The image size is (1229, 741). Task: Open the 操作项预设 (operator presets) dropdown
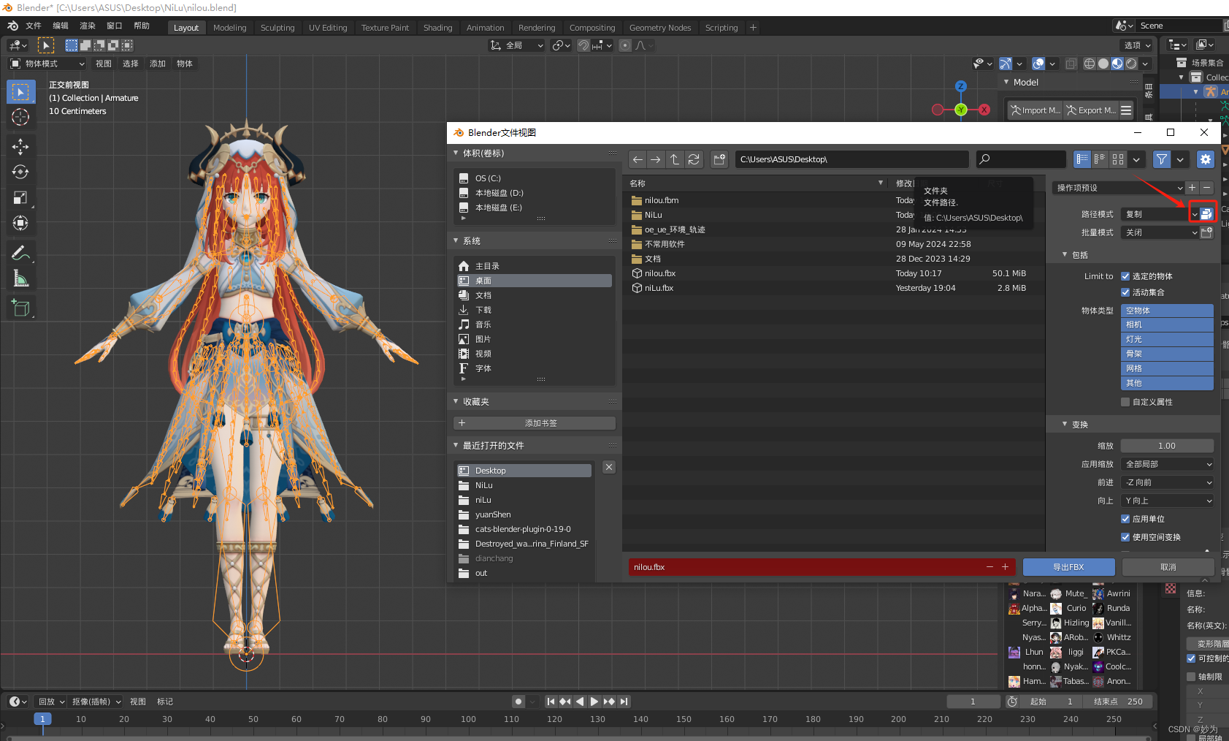coord(1118,188)
